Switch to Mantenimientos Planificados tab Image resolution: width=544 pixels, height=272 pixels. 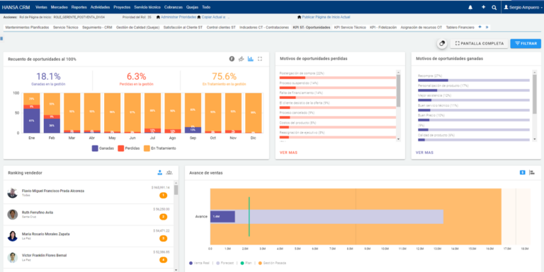(x=27, y=28)
